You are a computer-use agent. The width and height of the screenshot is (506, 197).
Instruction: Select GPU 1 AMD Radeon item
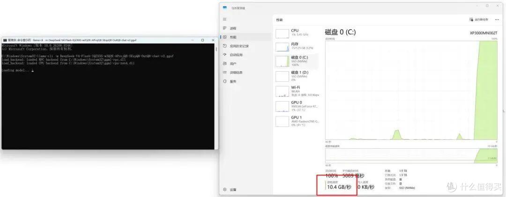point(297,121)
